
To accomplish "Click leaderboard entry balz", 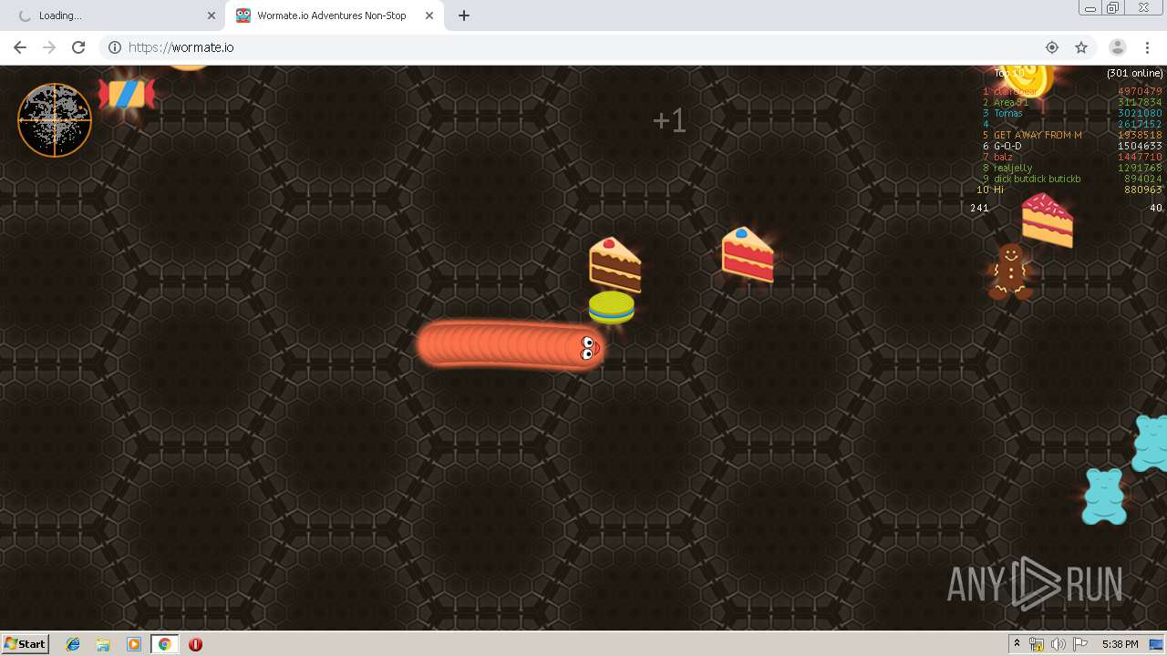I will pos(1003,157).
